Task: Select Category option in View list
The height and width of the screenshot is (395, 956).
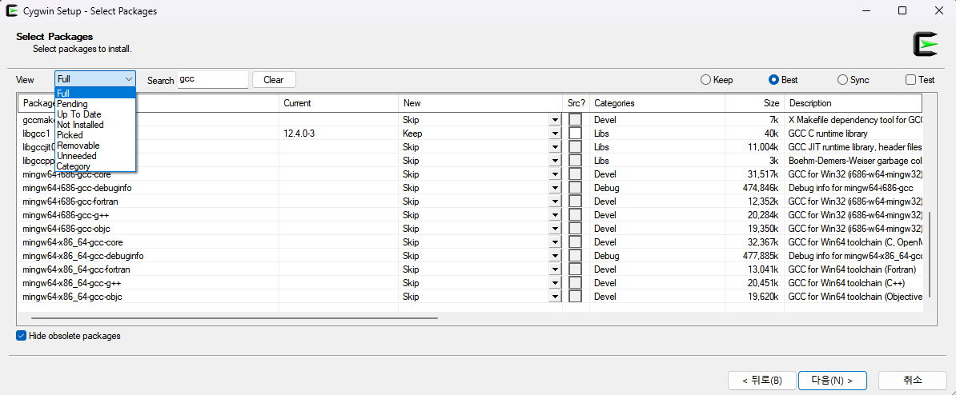Action: 74,166
